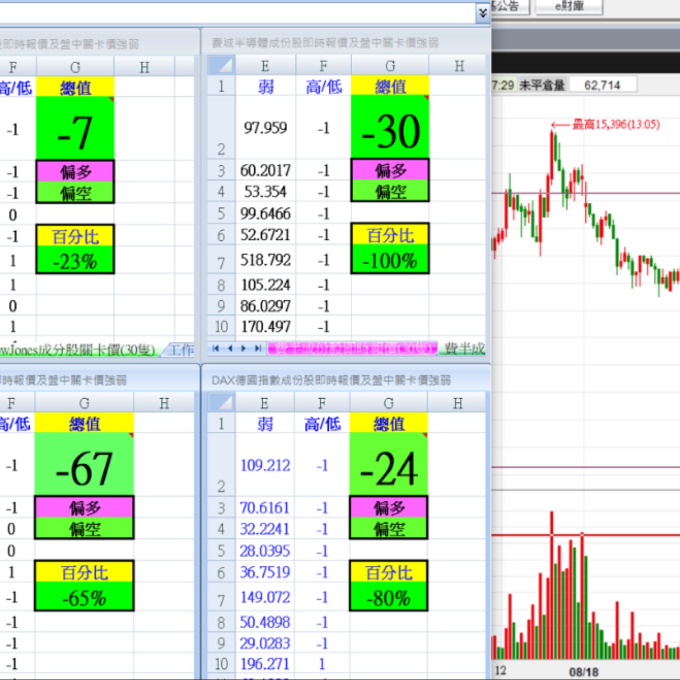The width and height of the screenshot is (680, 680).
Task: Select row 5 header in the 費城半導體 pane
Action: click(x=221, y=214)
